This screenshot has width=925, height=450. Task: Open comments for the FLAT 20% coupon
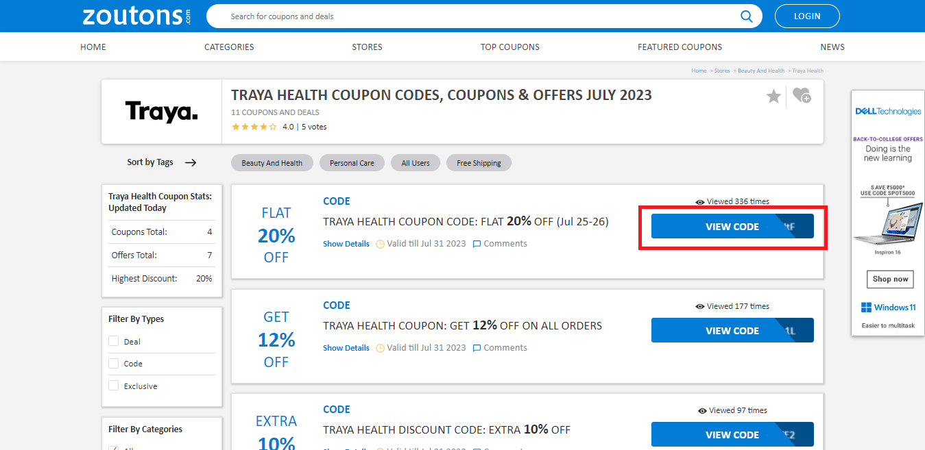click(x=500, y=243)
